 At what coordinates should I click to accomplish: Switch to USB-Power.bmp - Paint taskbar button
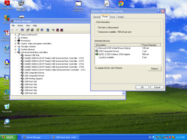tap(65, 137)
